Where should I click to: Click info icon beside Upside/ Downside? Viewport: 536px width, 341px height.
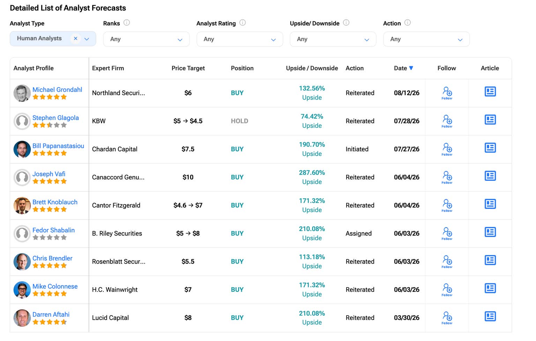(346, 23)
